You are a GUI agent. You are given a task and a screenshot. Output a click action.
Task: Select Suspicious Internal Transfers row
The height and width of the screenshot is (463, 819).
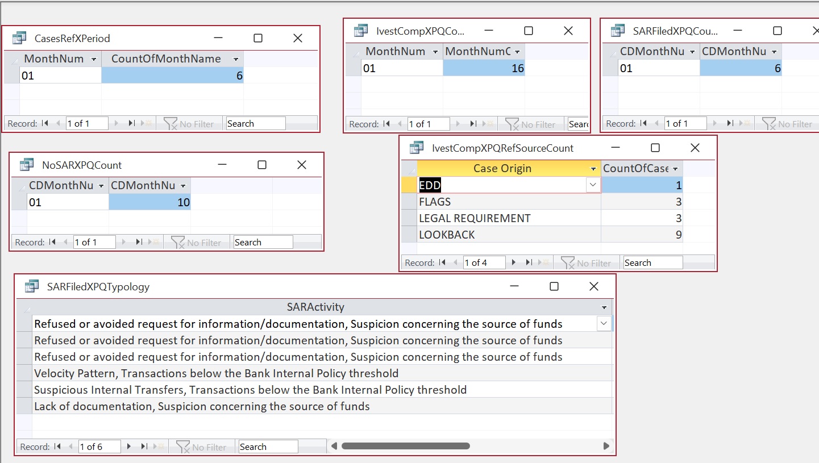[x=322, y=390]
